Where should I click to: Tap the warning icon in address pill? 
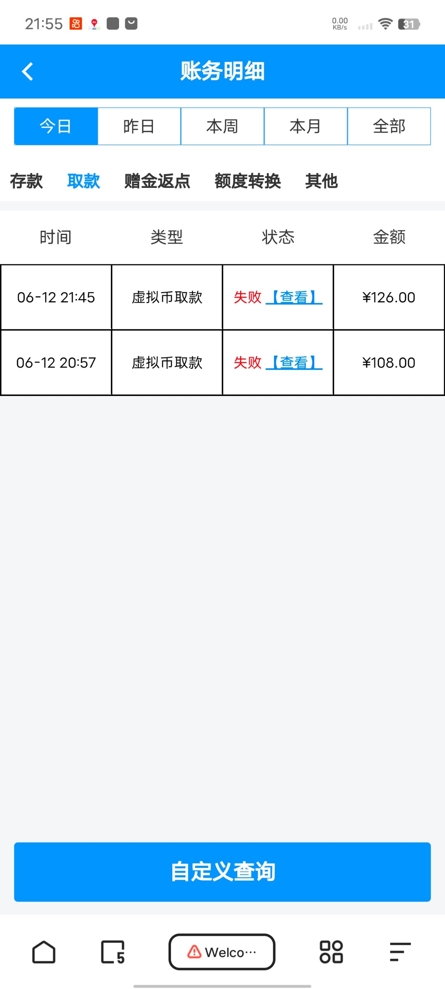point(194,952)
